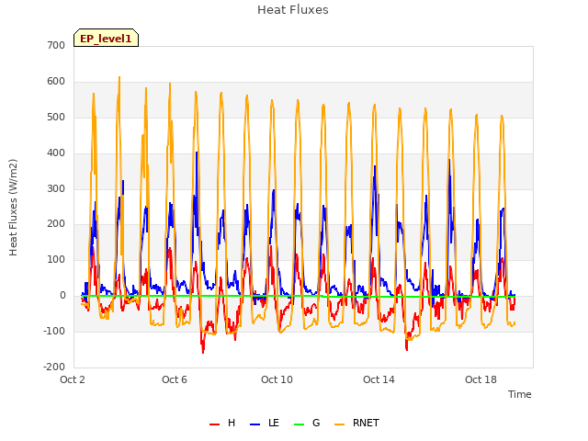Toggle the H series legend entry
Viewport: 588px width, 441px height.
coord(222,423)
